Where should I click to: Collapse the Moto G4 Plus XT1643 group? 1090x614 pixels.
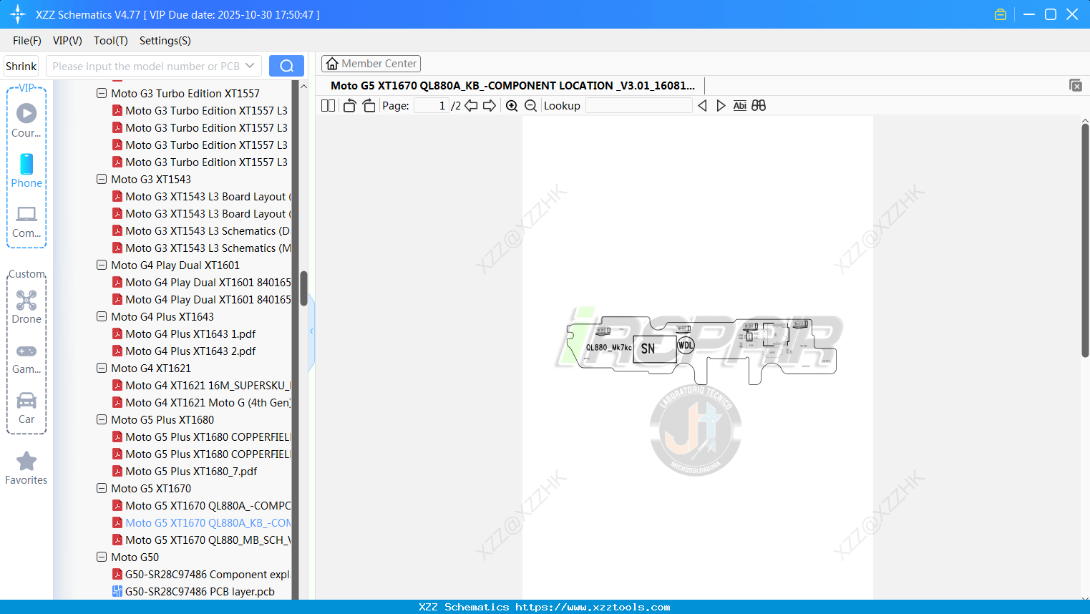coord(102,316)
